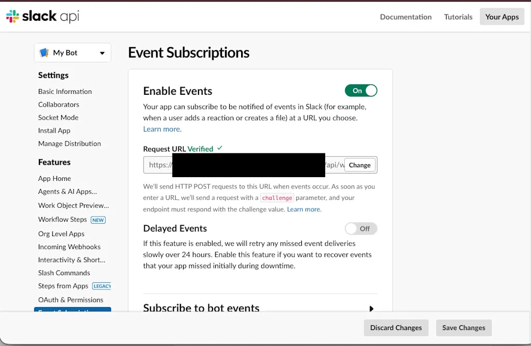Open Work Object Previews feature
Image resolution: width=531 pixels, height=346 pixels.
74,206
